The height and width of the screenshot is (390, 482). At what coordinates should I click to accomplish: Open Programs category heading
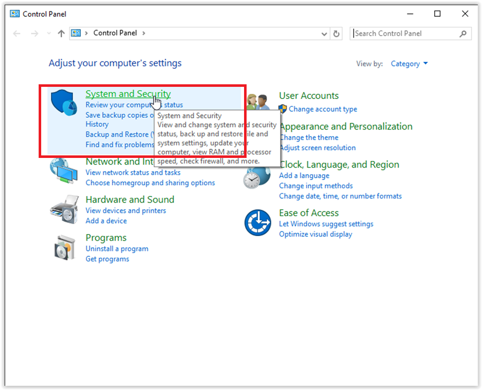point(106,237)
